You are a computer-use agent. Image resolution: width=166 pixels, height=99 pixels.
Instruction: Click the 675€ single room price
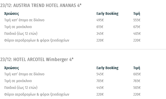(x=137, y=27)
